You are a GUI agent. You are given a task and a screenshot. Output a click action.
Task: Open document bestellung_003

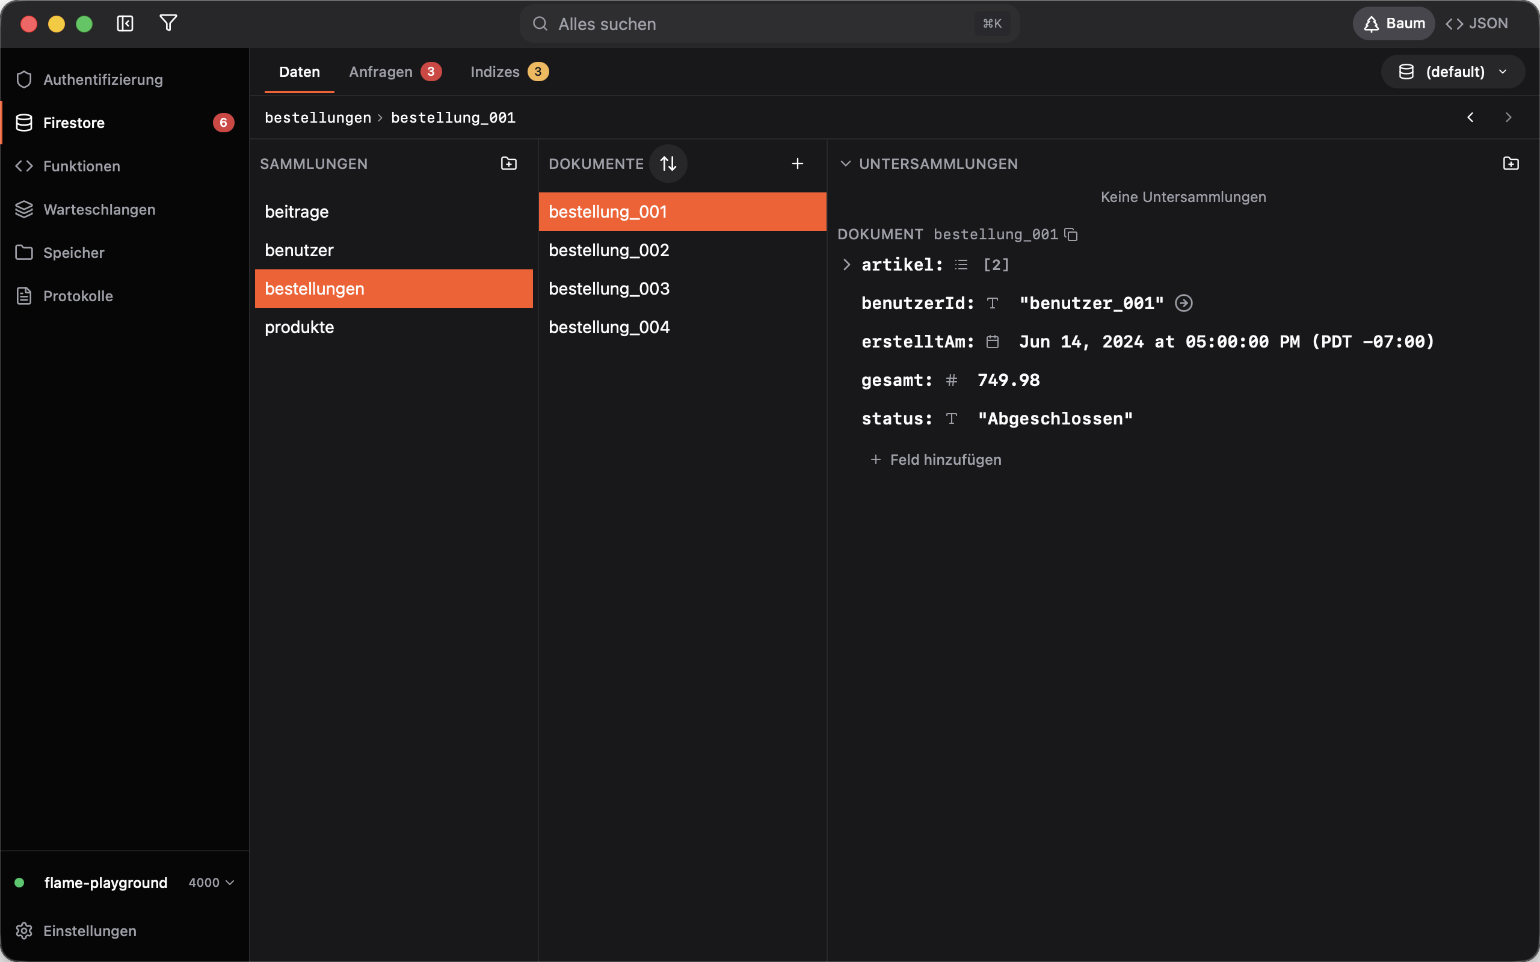coord(682,289)
